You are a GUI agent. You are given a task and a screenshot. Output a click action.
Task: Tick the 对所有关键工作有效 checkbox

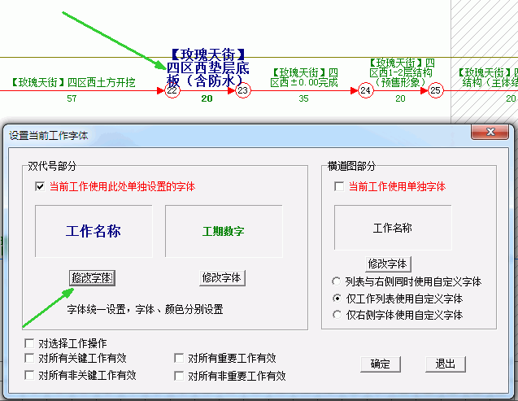click(x=30, y=358)
